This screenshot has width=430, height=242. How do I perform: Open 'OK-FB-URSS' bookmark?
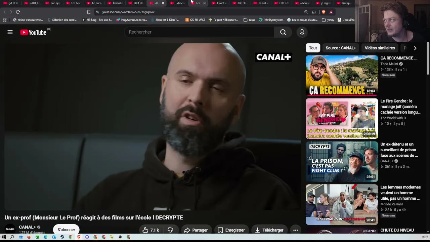[195, 20]
